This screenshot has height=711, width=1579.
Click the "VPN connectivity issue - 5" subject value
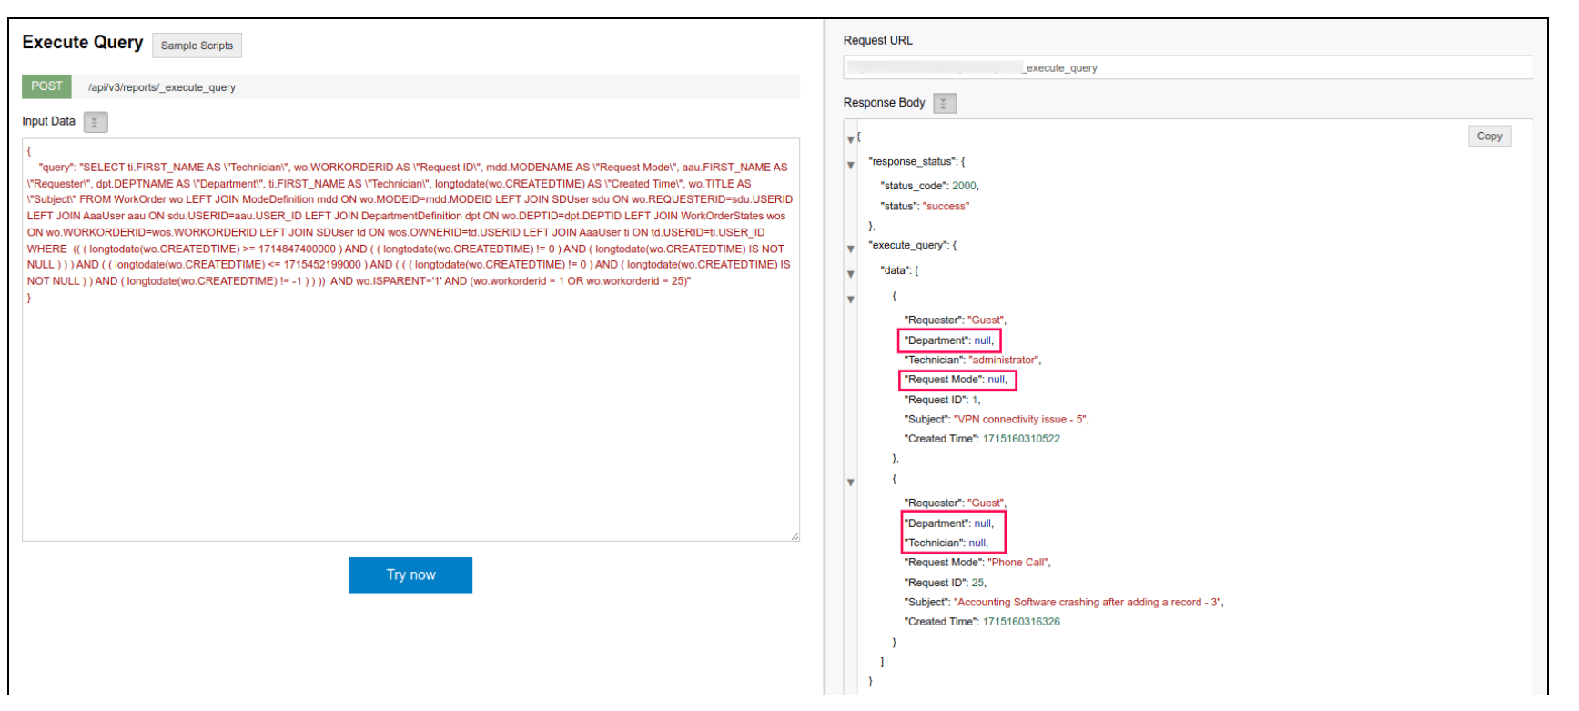pos(1020,420)
